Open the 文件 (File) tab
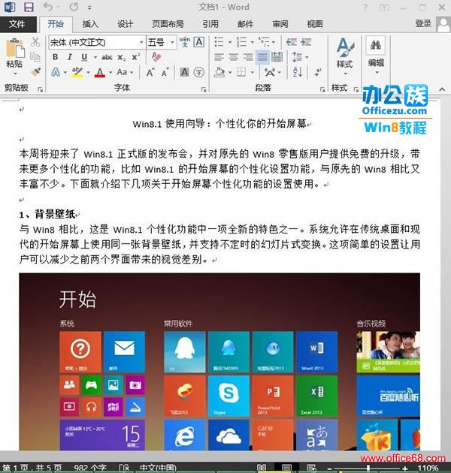451x473 pixels. (x=18, y=24)
